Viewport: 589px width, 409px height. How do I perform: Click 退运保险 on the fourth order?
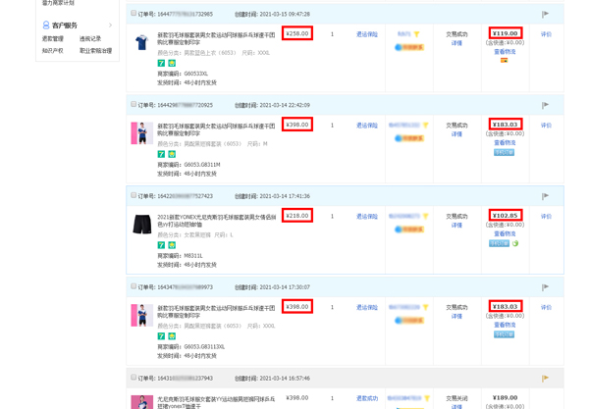point(367,308)
